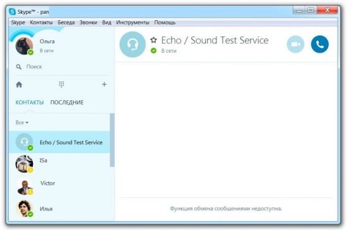
Task: Expand the Все contacts filter dropdown
Action: click(22, 122)
